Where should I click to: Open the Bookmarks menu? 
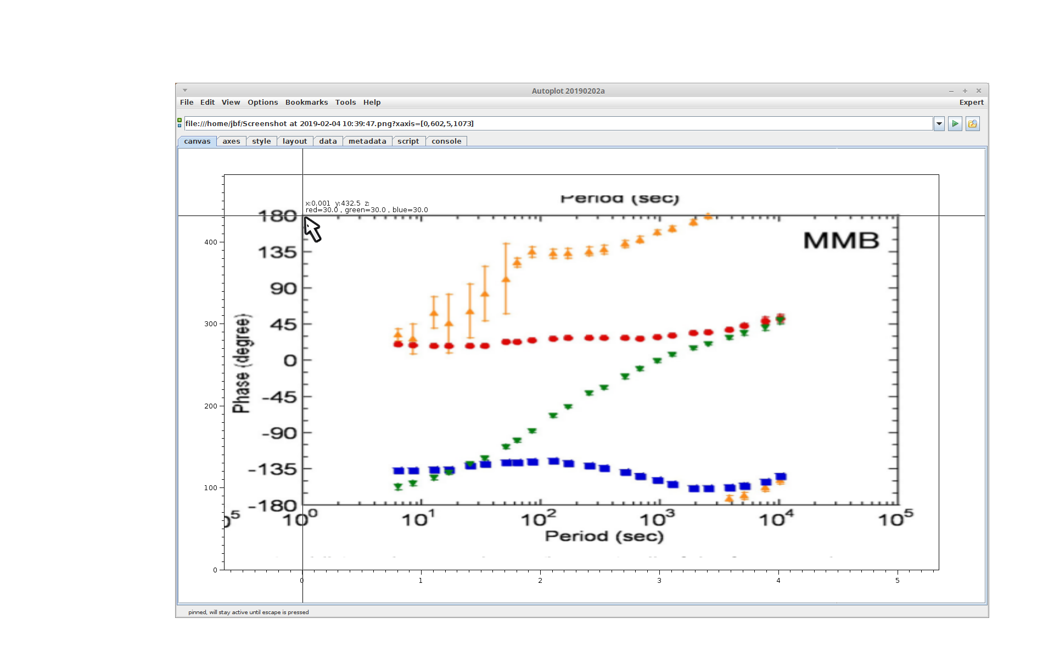click(306, 103)
